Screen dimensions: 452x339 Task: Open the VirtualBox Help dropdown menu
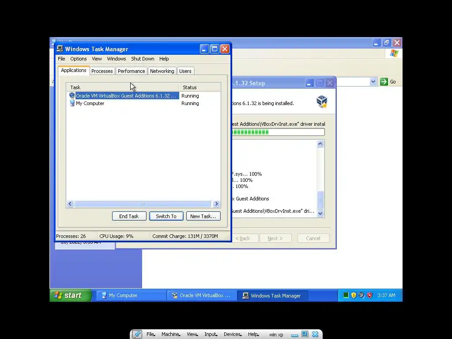tap(253, 335)
